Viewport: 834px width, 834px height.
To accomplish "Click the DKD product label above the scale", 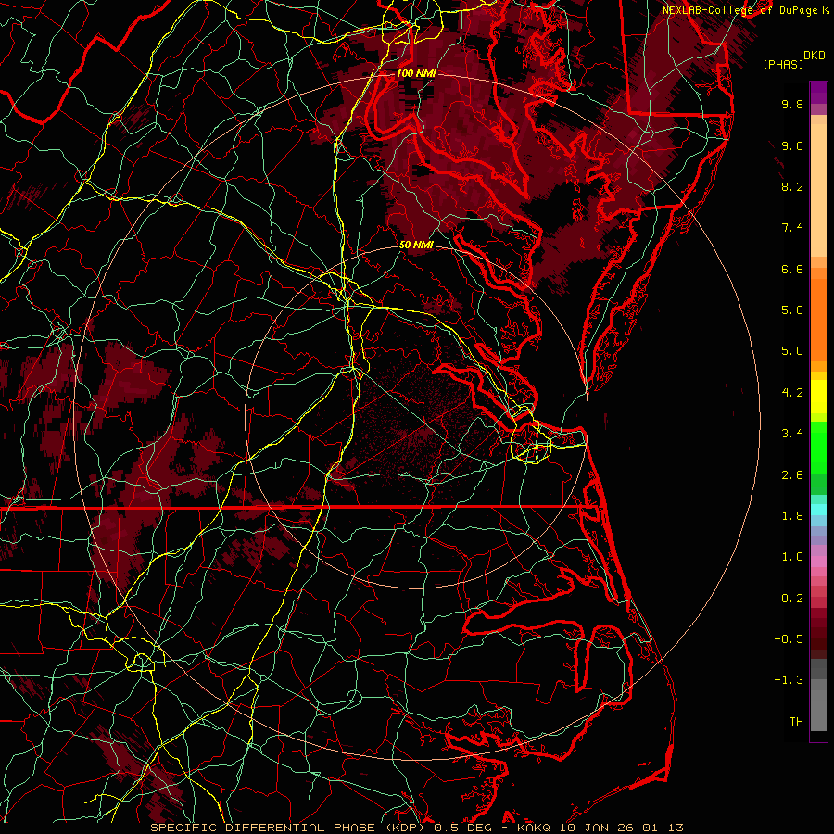I will click(814, 56).
